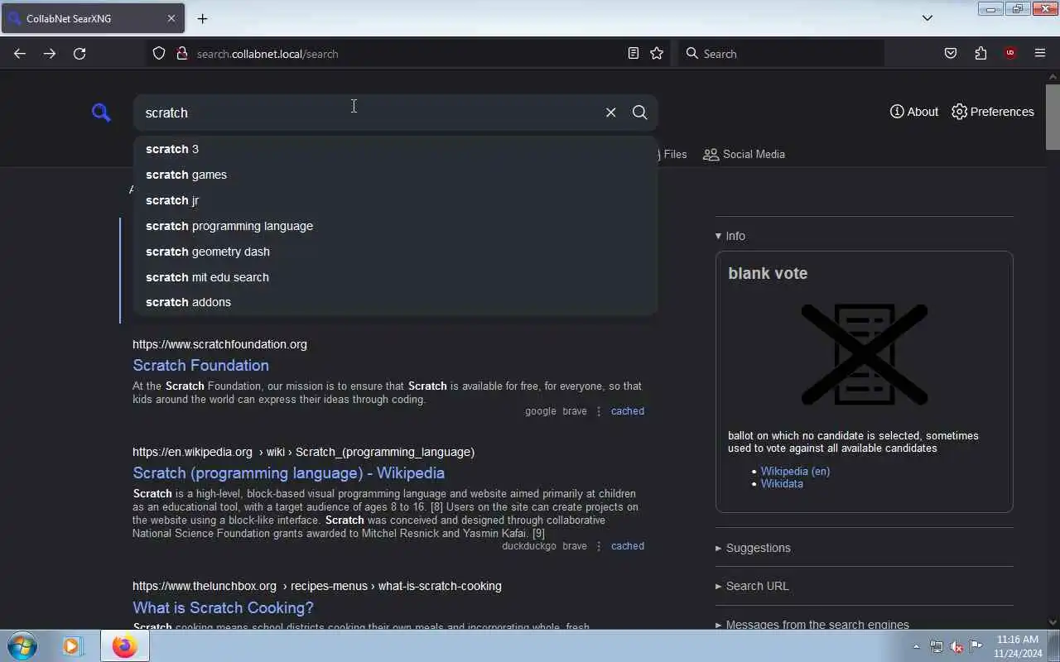Clear the search query with X icon
The width and height of the screenshot is (1060, 662).
point(610,113)
